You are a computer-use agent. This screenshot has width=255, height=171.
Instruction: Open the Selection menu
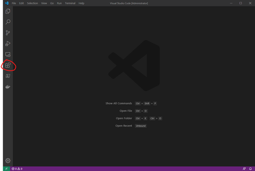(32, 3)
